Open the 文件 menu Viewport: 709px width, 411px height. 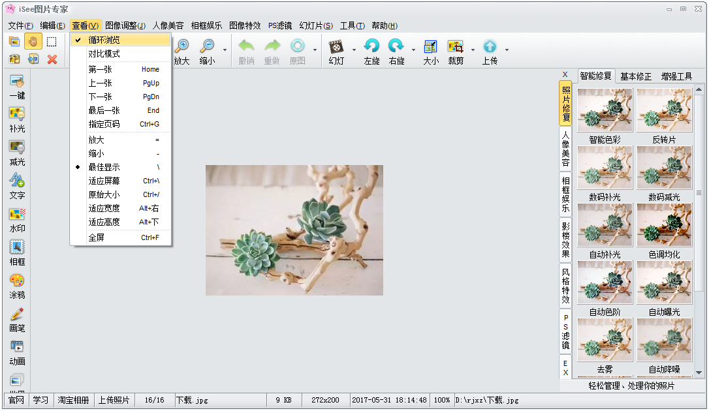pyautogui.click(x=21, y=25)
